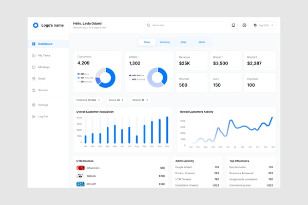Click the Website source thumbnail
Viewport: 308px width, 205px height.
pyautogui.click(x=81, y=176)
